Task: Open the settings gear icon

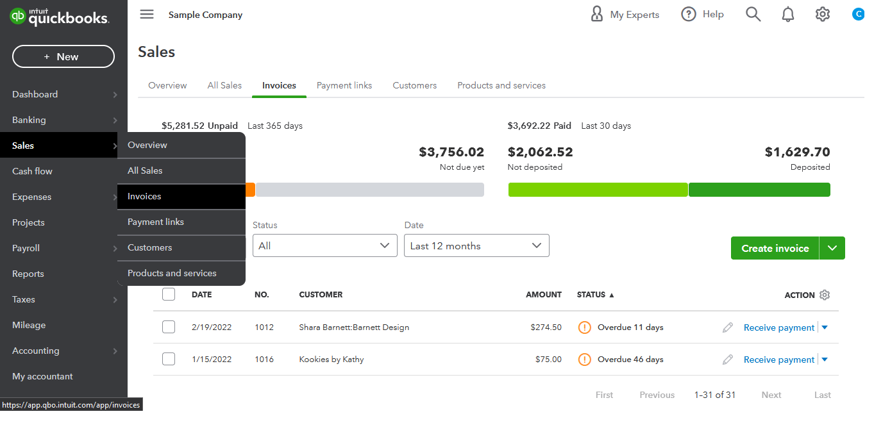Action: [823, 13]
